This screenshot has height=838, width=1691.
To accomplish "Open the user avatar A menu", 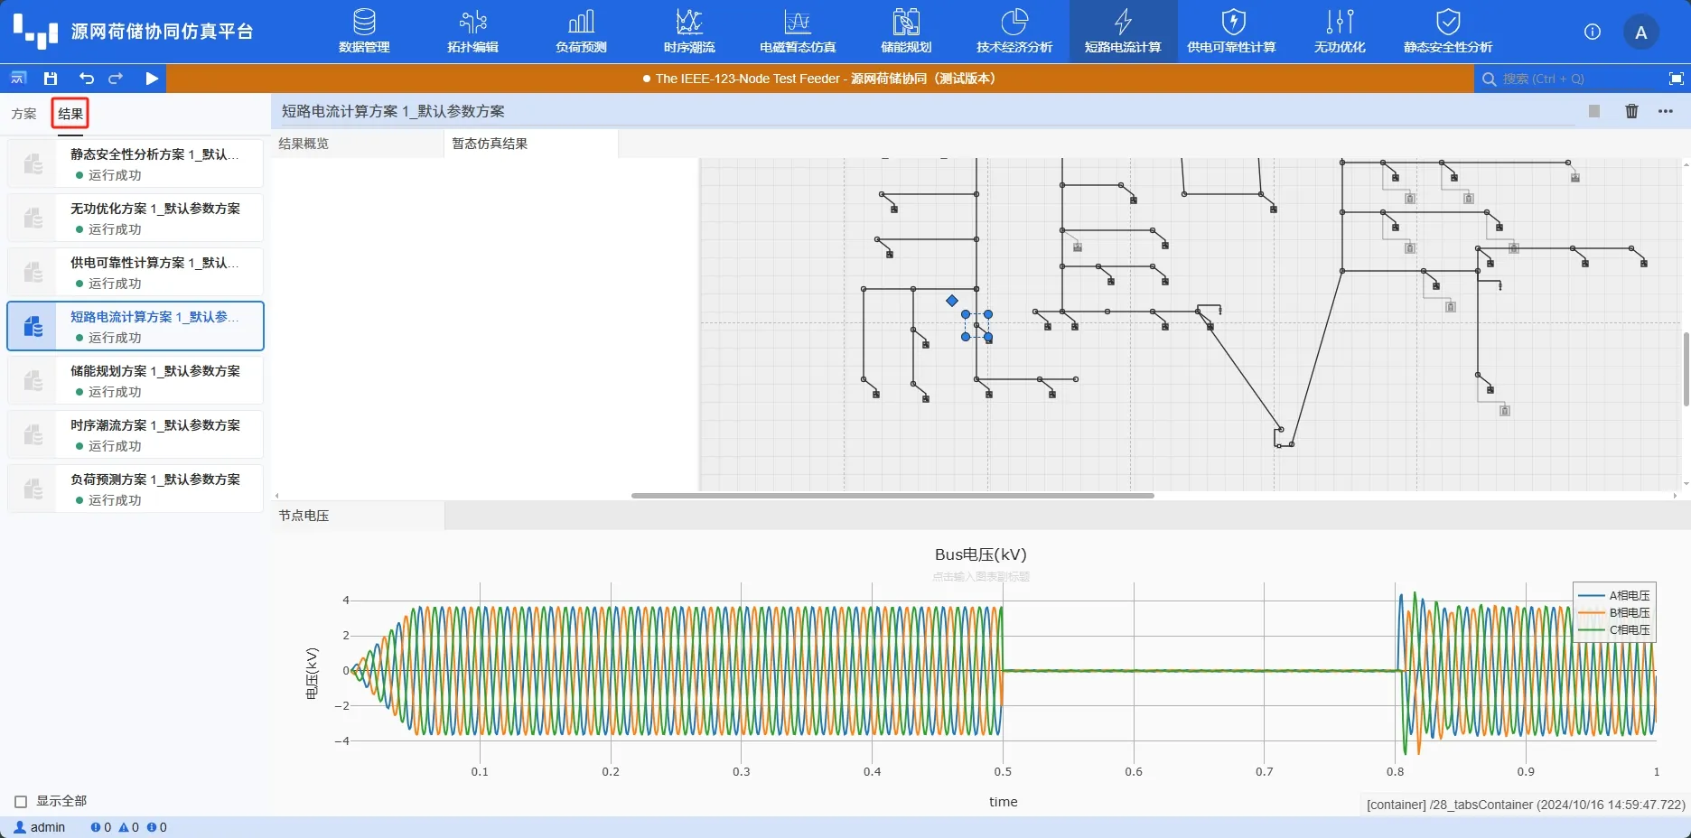I will [1641, 33].
